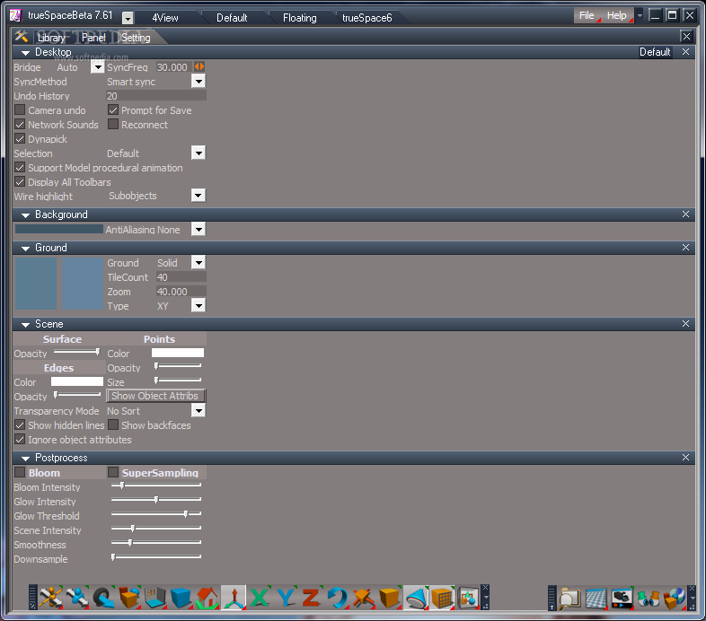Click the grey box with cone and sphere icon
The image size is (706, 621).
coord(468,598)
